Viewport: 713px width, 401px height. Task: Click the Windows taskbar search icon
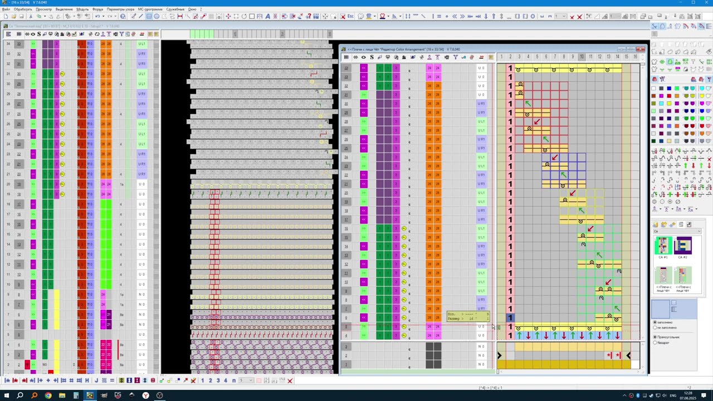[20, 395]
